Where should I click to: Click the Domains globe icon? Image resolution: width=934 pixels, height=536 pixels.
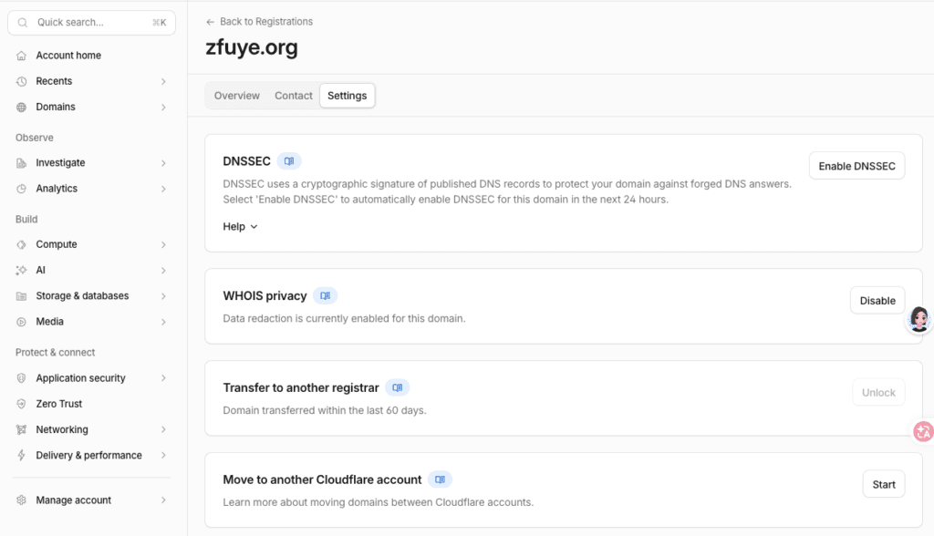[22, 108]
